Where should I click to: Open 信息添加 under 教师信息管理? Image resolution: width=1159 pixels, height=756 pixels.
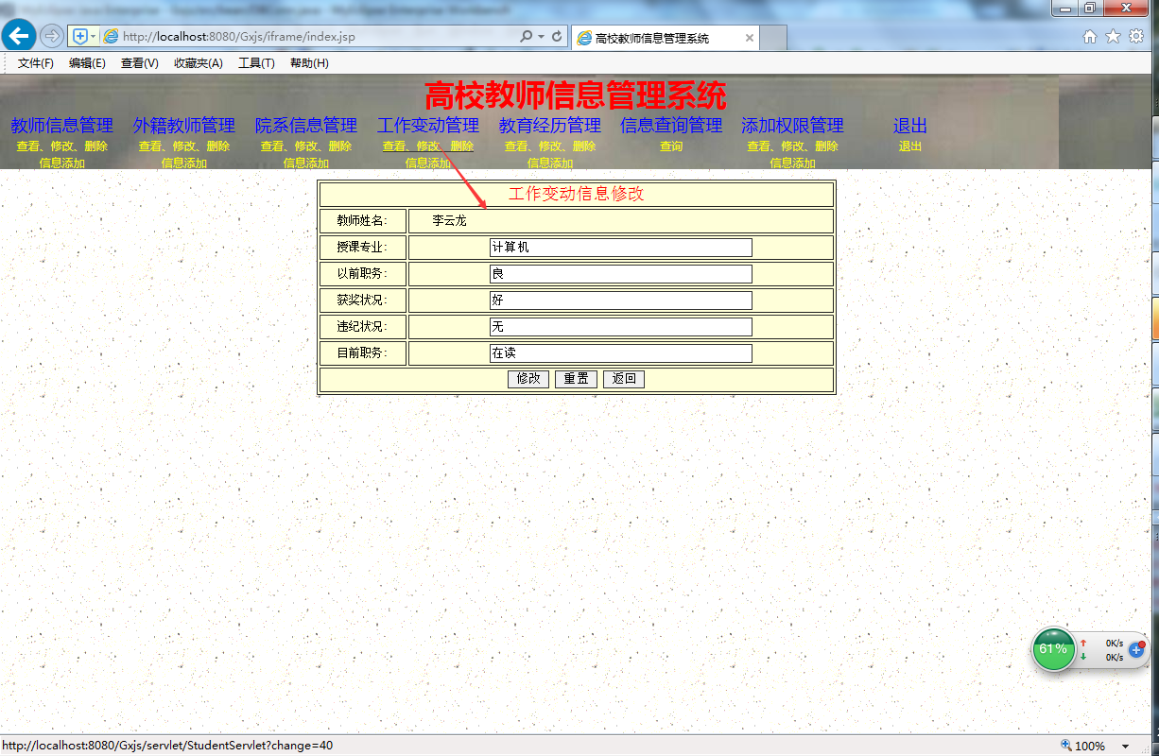[x=61, y=163]
